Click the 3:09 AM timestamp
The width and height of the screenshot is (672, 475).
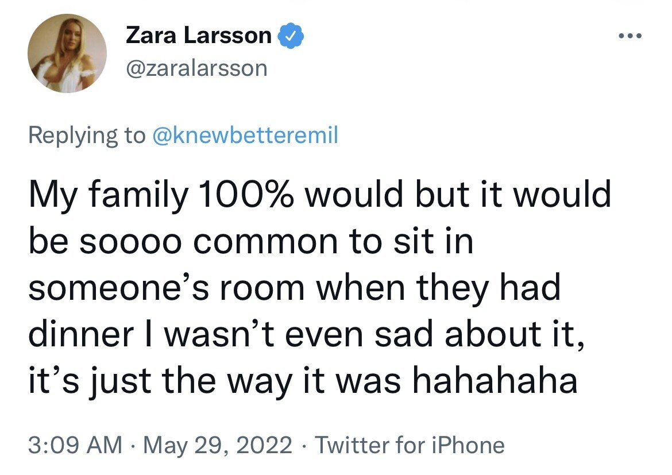pos(75,445)
